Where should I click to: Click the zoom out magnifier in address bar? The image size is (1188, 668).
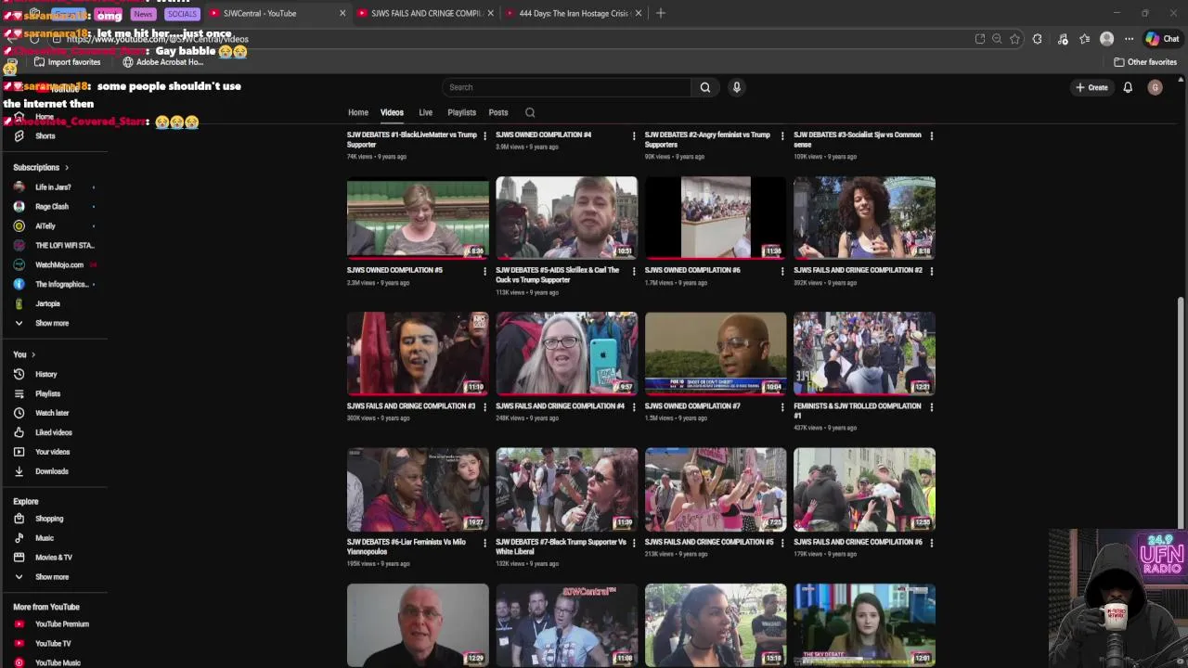coord(997,39)
